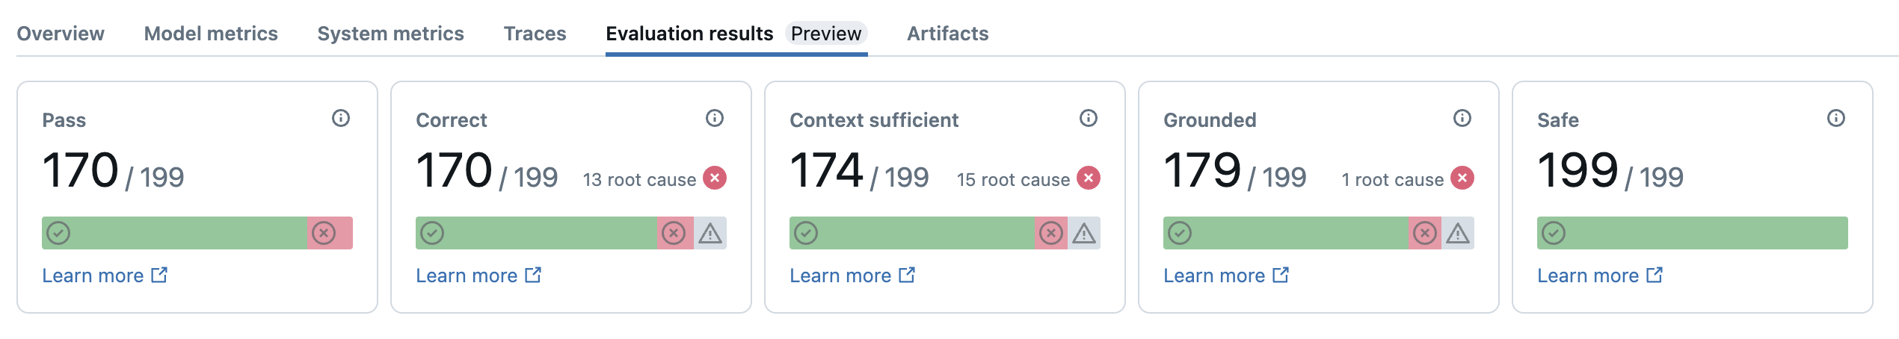Screen dimensions: 1899x339
Task: Click red root cause icon on Grounded card
Action: (1462, 178)
